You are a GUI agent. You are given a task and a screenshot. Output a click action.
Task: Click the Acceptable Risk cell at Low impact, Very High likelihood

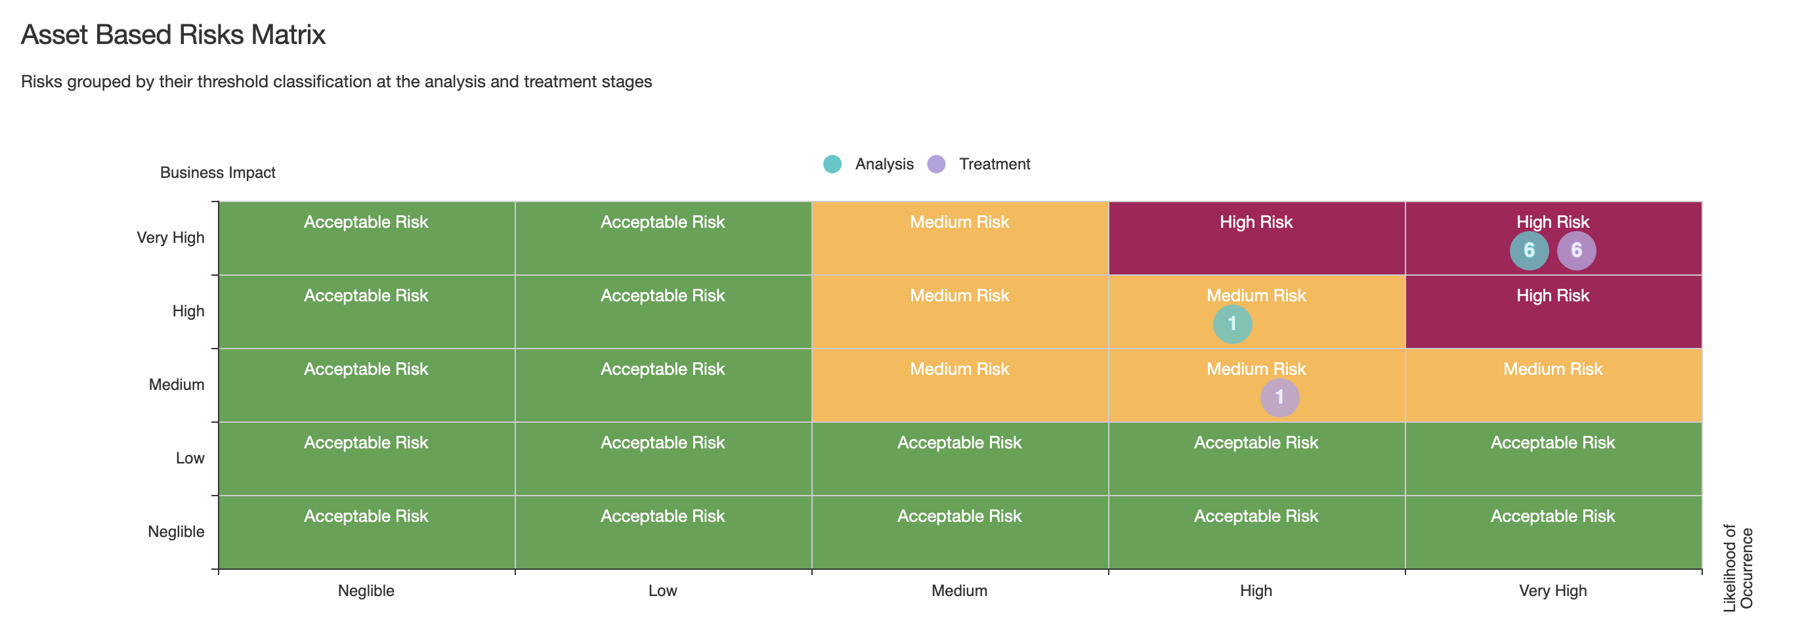1553,459
